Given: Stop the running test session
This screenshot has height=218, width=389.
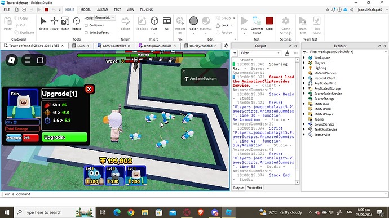Looking at the screenshot, I should pyautogui.click(x=269, y=24).
